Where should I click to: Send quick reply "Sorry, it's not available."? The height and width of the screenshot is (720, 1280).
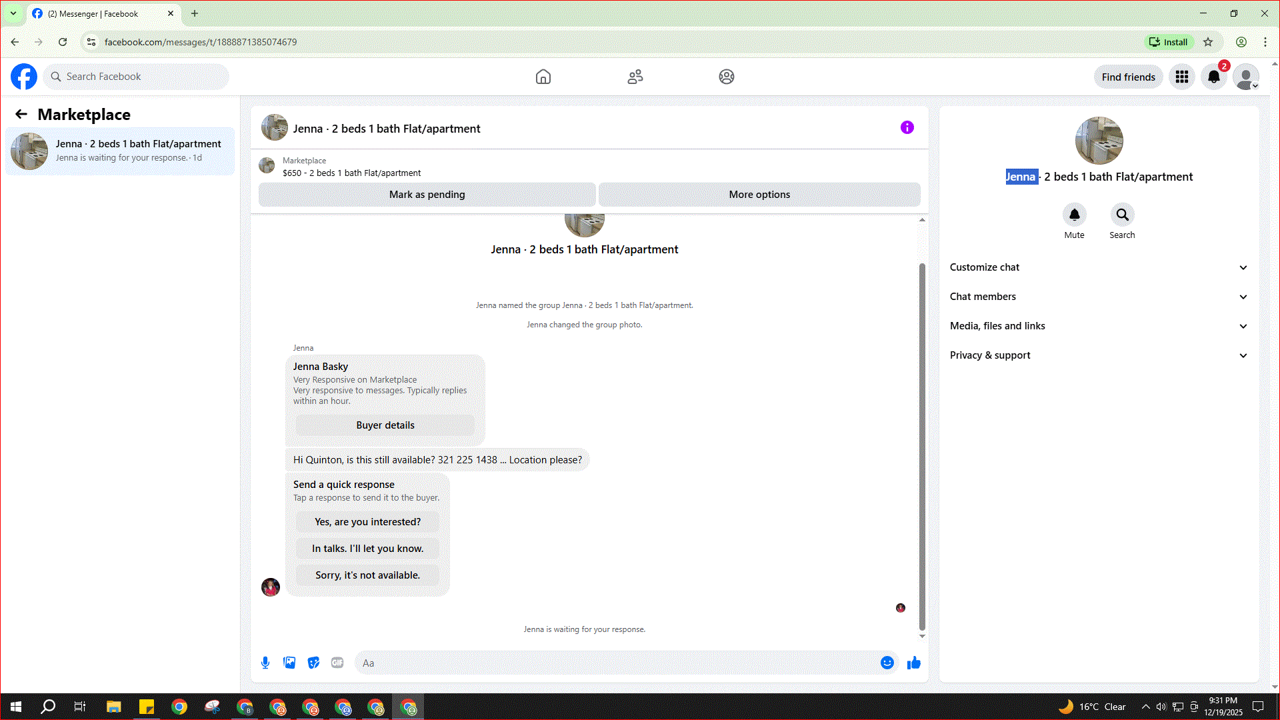[x=367, y=575]
